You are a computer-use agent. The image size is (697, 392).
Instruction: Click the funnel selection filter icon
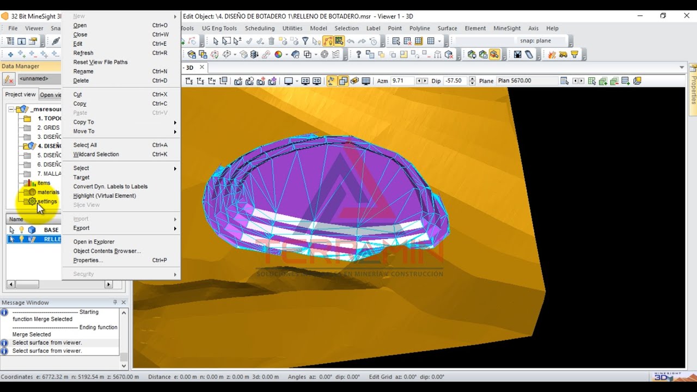[305, 41]
